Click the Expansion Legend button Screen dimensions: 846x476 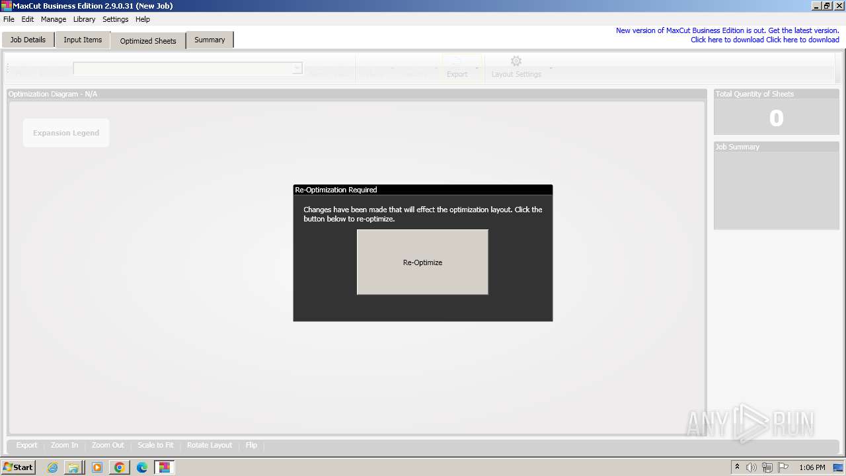coord(66,133)
